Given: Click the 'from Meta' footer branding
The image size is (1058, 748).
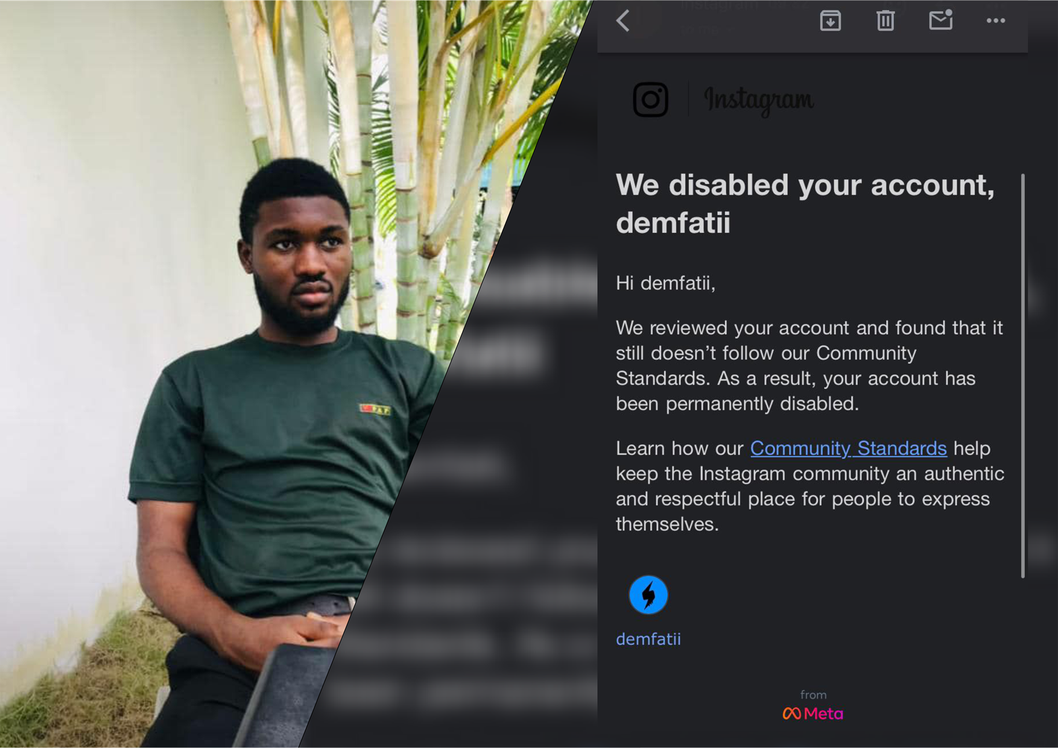Looking at the screenshot, I should [813, 704].
